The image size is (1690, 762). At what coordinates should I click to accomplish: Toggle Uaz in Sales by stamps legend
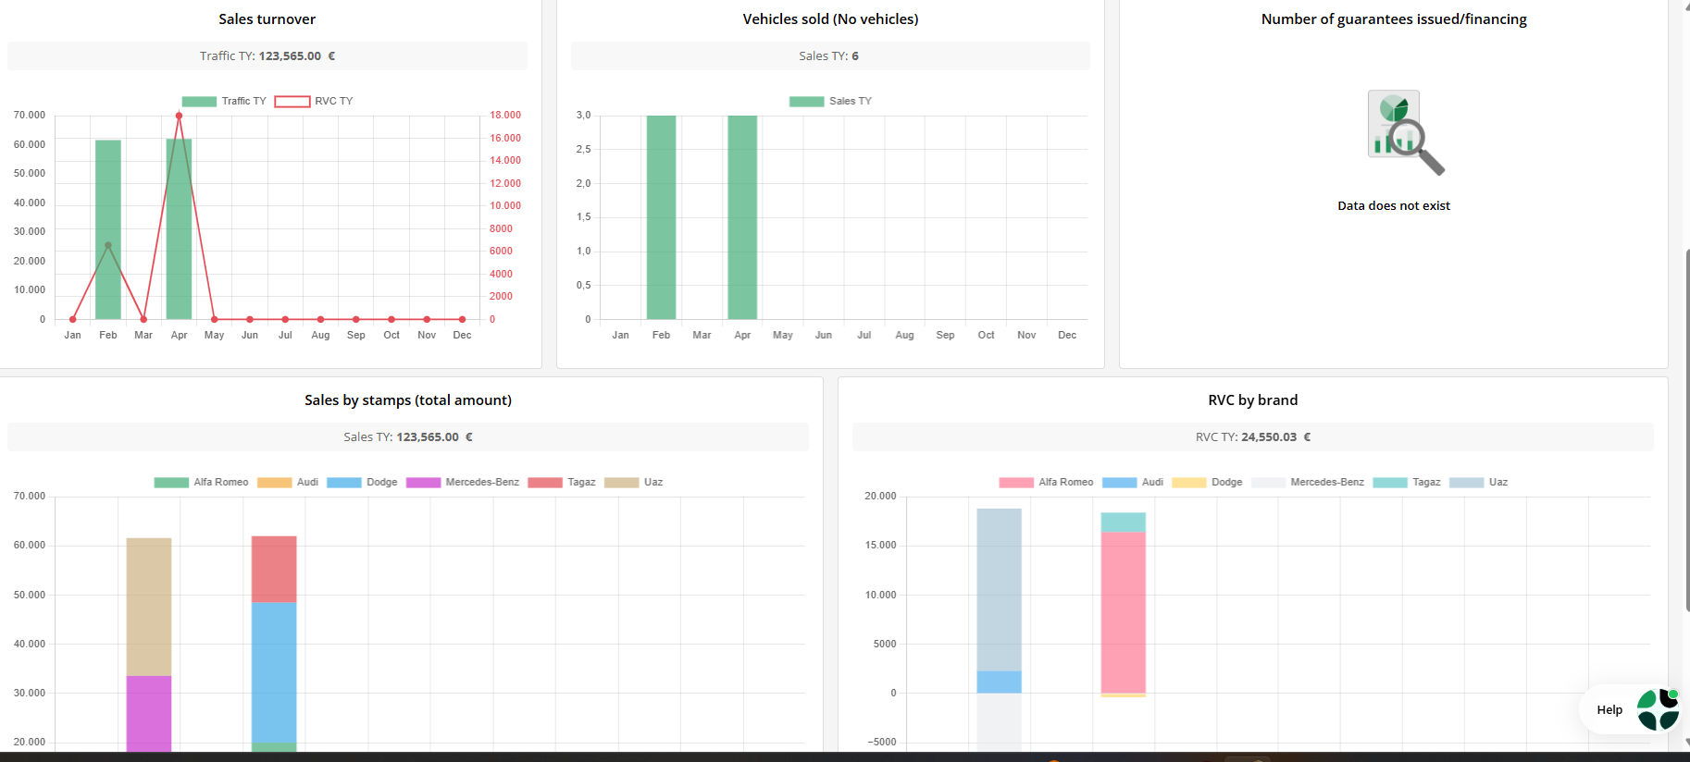tap(634, 482)
